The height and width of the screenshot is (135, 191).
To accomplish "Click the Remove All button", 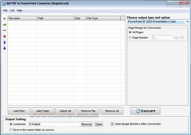I will [112, 111].
